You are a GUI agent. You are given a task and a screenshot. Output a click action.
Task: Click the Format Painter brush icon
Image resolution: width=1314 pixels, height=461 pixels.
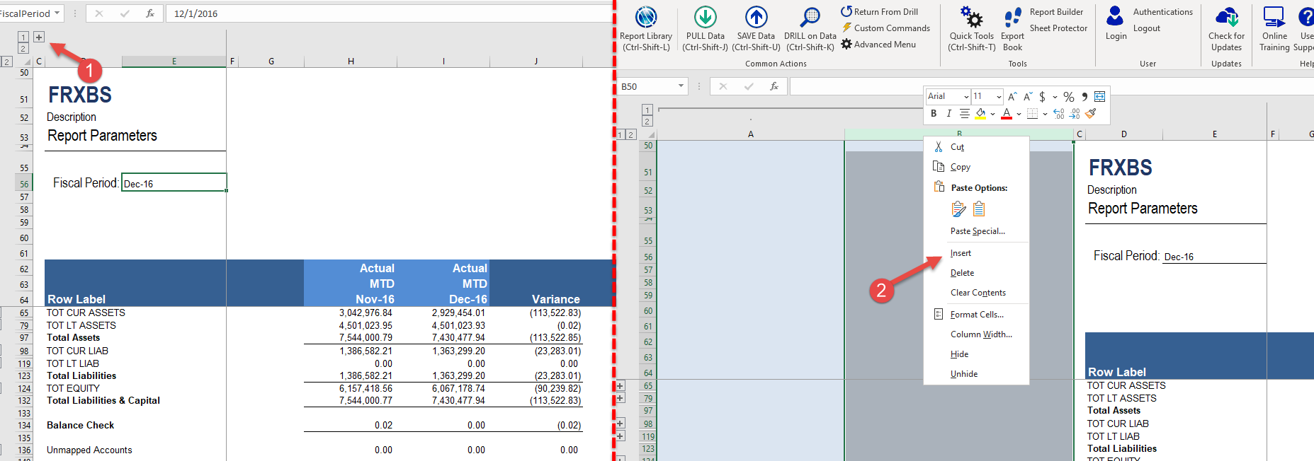[x=1091, y=114]
